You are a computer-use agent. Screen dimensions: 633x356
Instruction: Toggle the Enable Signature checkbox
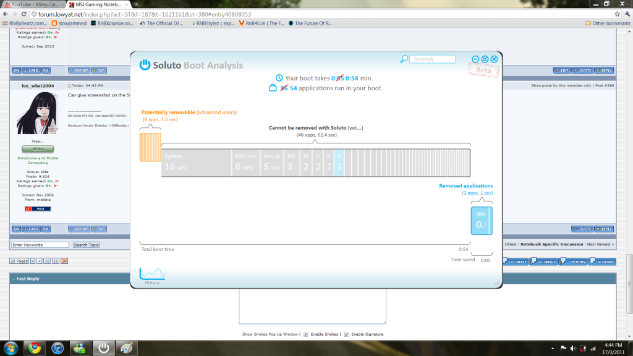tap(346, 334)
